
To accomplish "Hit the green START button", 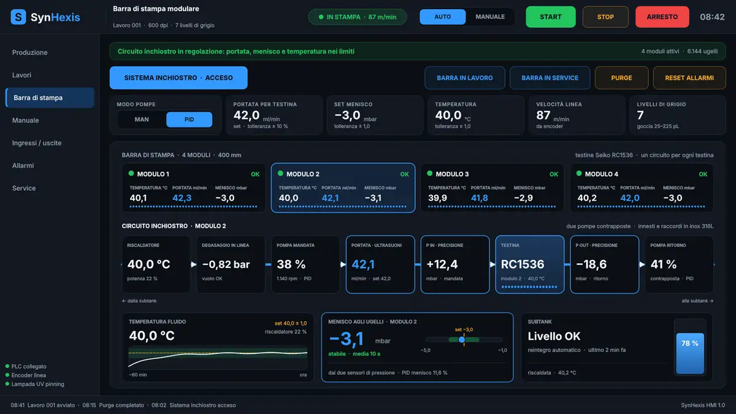I will 551,17.
